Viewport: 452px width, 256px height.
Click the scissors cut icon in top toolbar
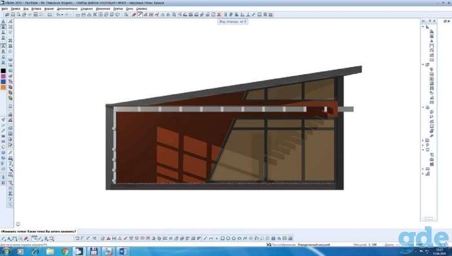[94, 15]
